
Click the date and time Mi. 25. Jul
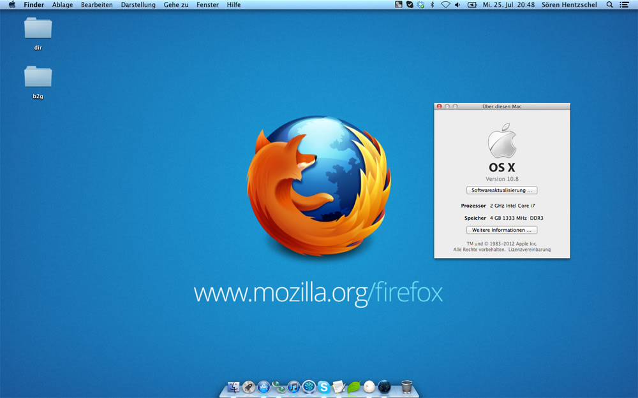click(x=508, y=5)
